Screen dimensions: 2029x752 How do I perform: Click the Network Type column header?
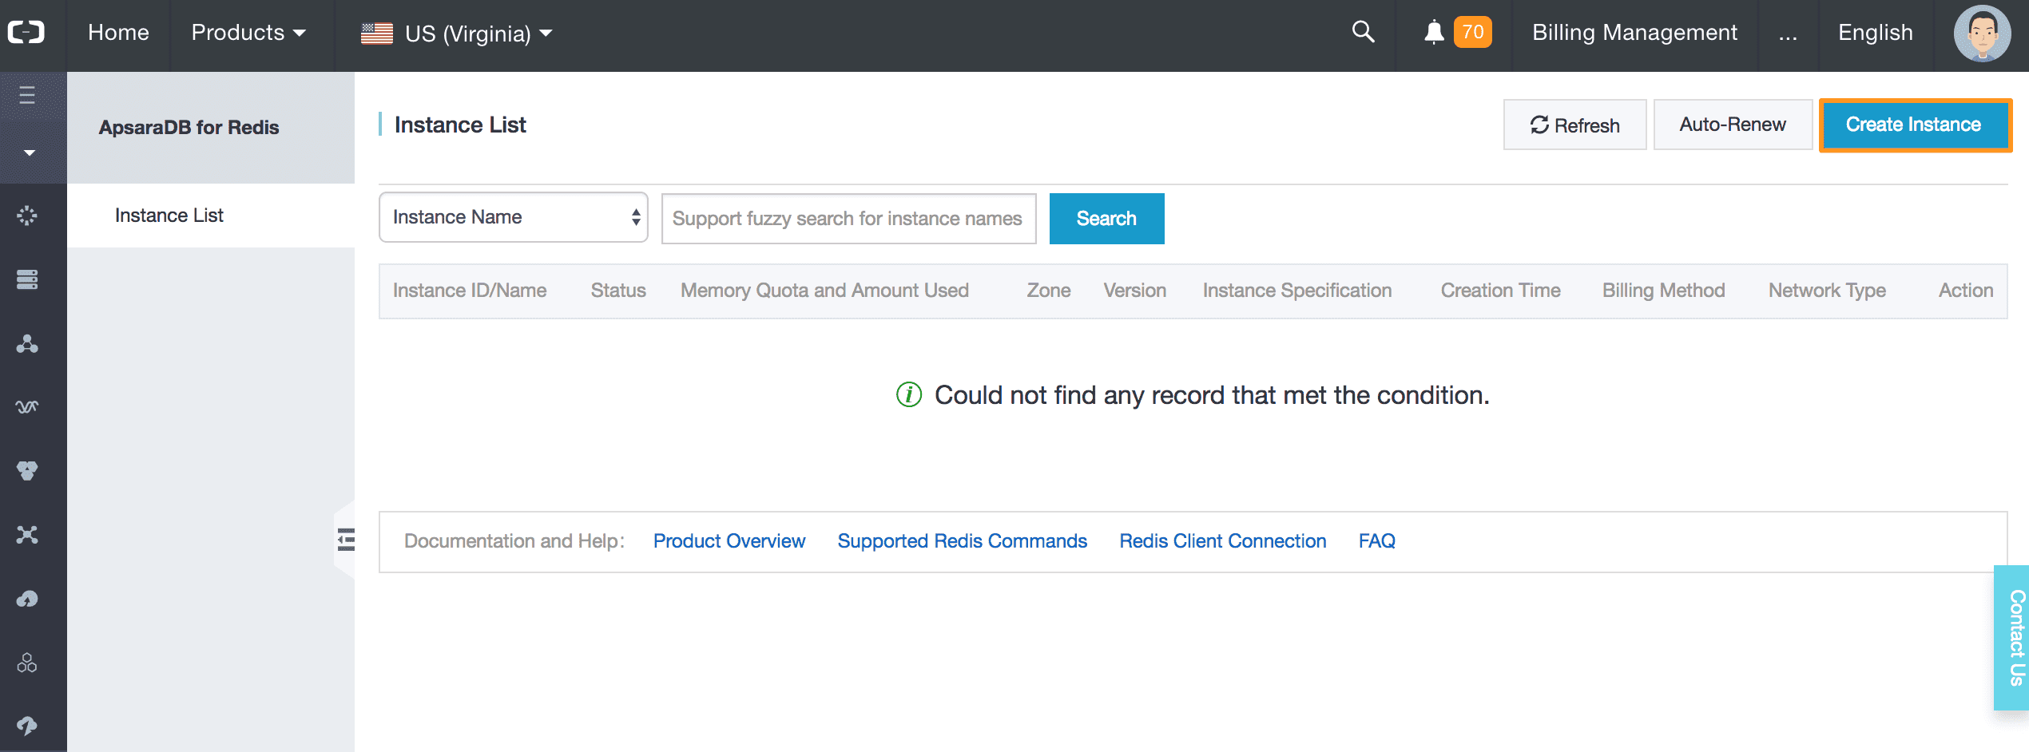tap(1827, 291)
